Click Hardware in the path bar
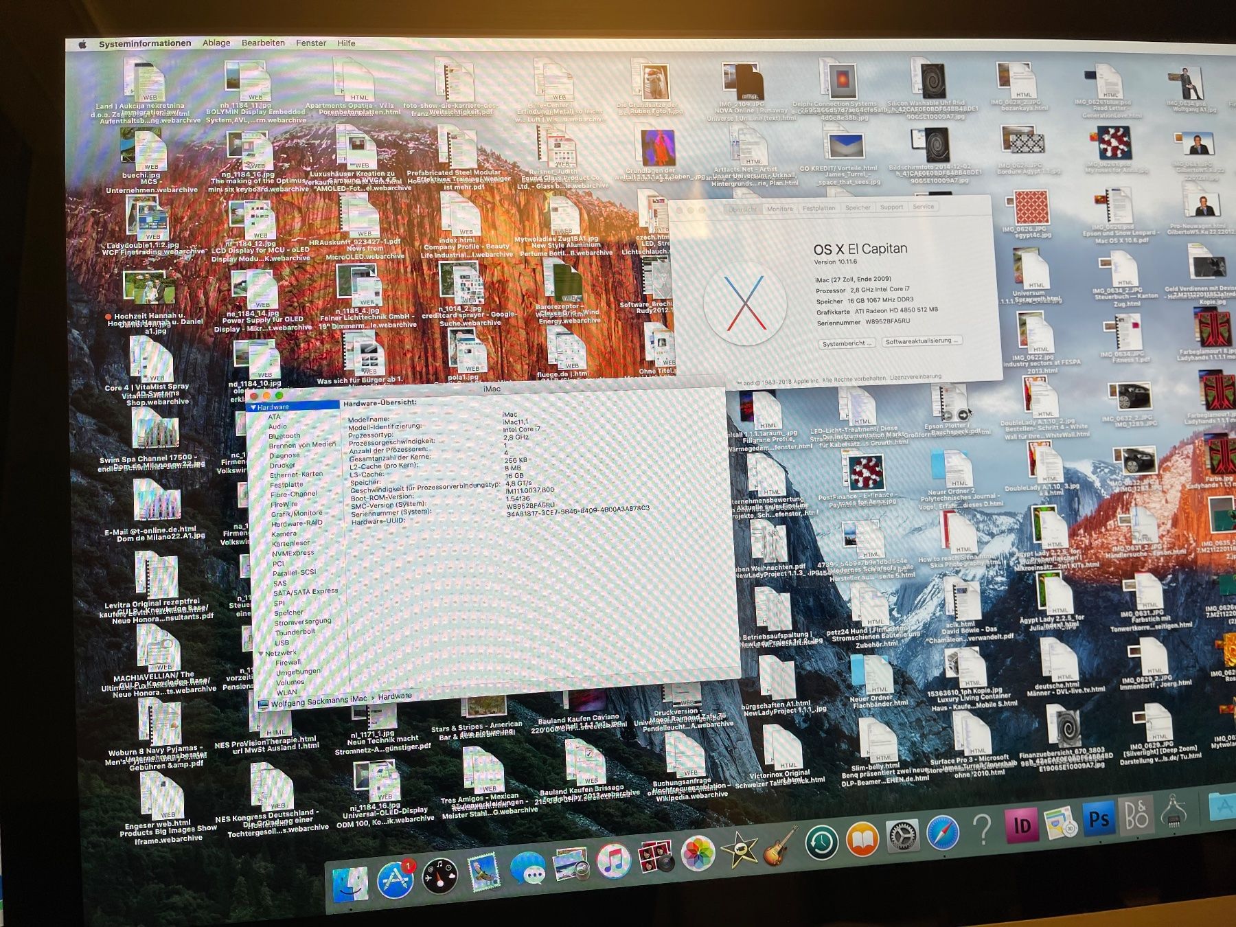 pyautogui.click(x=395, y=696)
